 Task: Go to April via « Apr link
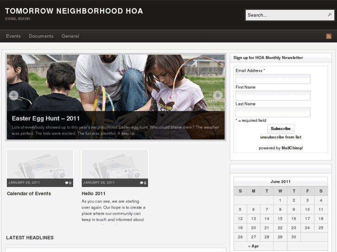coord(254,246)
